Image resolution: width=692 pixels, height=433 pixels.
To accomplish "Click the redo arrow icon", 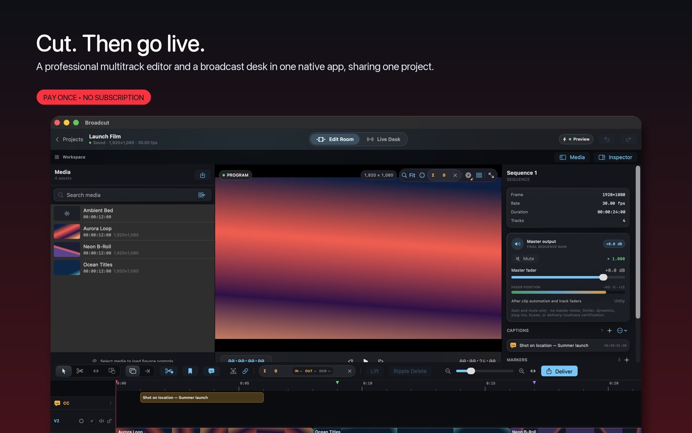I will (628, 139).
